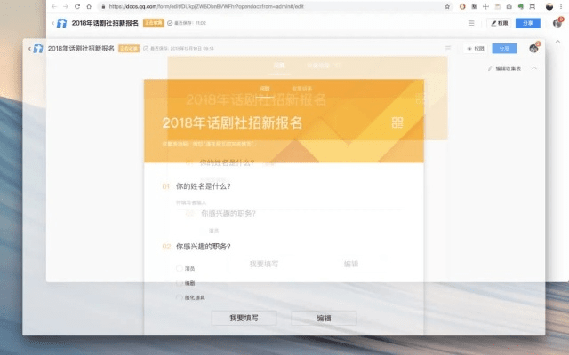Click the back arrow beside the browser address bar
The width and height of the screenshot is (569, 355).
click(53, 6)
